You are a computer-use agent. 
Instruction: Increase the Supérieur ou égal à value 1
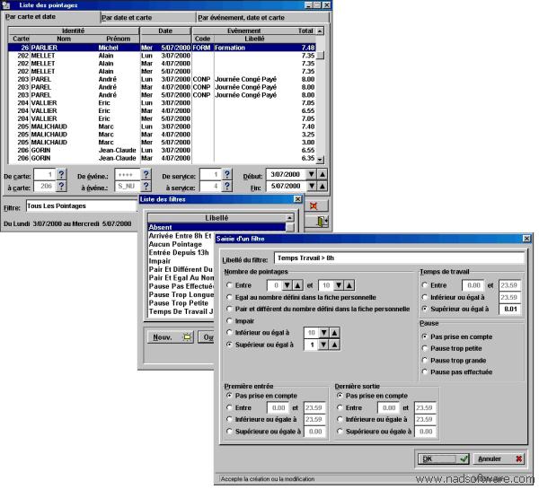pyautogui.click(x=334, y=345)
